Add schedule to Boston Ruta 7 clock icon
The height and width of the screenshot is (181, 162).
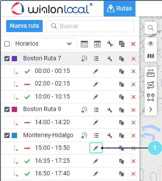(84, 59)
